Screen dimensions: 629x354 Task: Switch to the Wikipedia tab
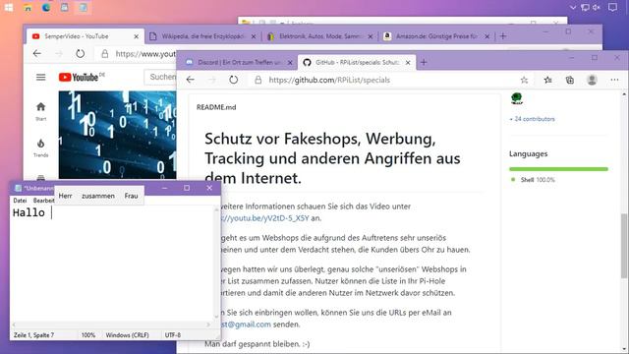203,36
